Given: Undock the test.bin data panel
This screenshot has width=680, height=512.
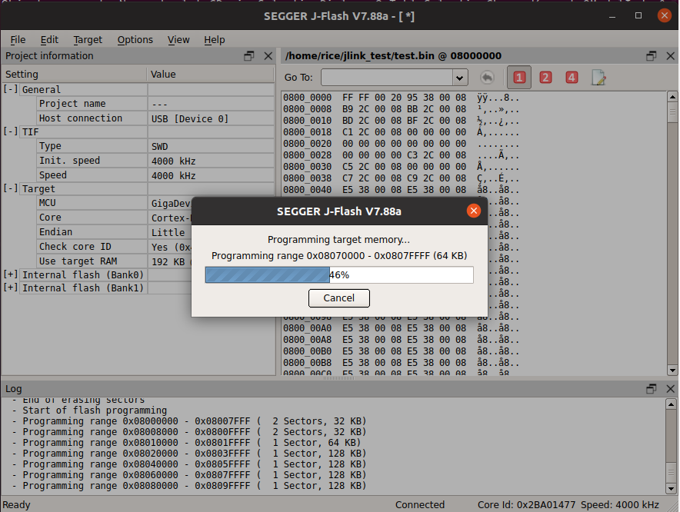Looking at the screenshot, I should tap(651, 56).
